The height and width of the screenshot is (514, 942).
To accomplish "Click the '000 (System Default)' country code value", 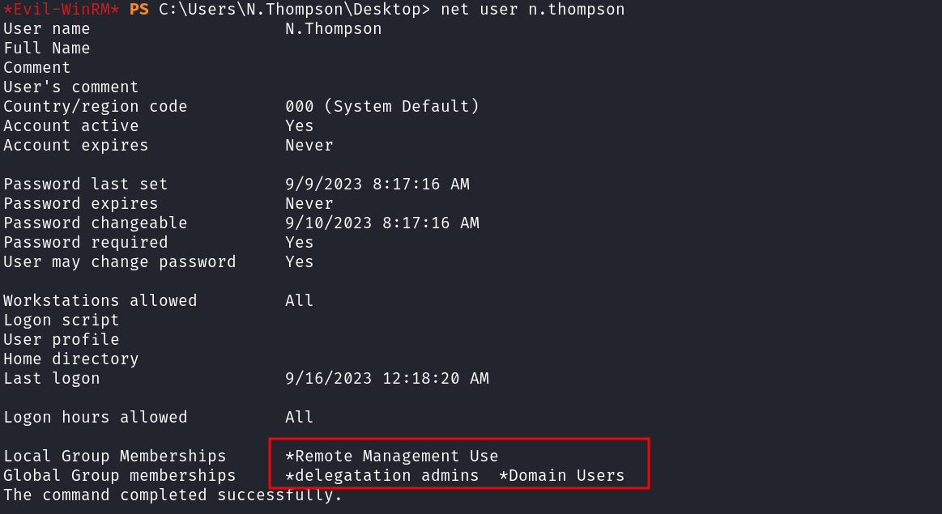I will coord(381,107).
